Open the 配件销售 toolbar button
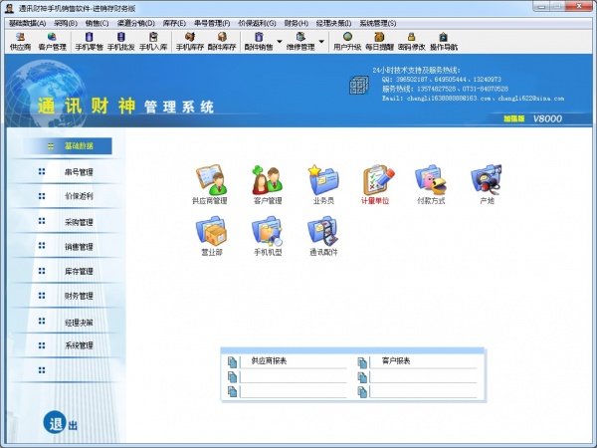597x448 pixels. [259, 41]
